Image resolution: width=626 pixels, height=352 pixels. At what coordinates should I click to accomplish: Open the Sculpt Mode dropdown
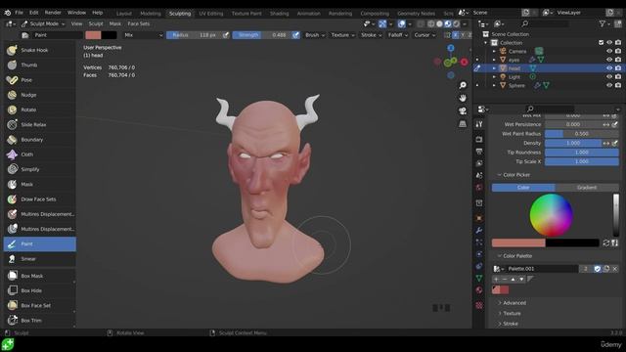[43, 23]
